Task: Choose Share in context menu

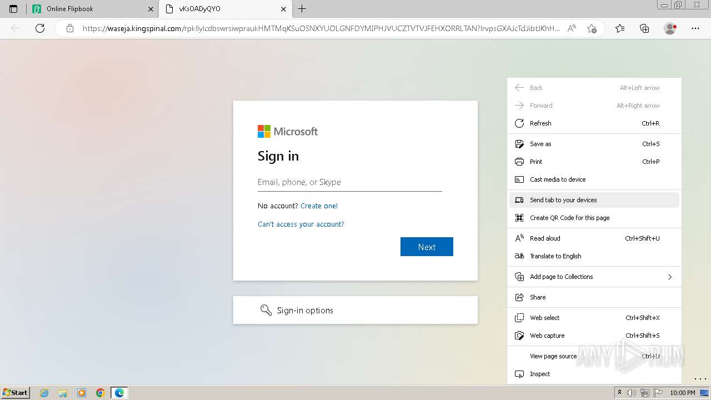Action: pyautogui.click(x=594, y=297)
